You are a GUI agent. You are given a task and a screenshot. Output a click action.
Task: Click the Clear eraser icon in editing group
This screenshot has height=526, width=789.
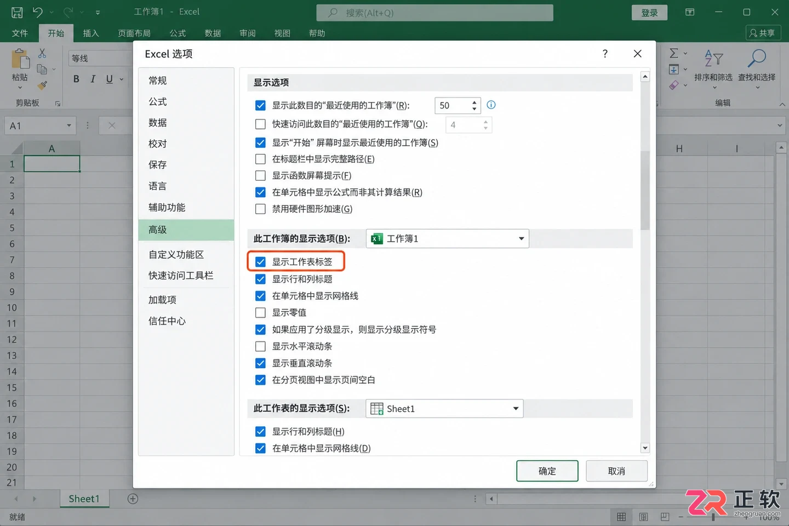tap(674, 85)
